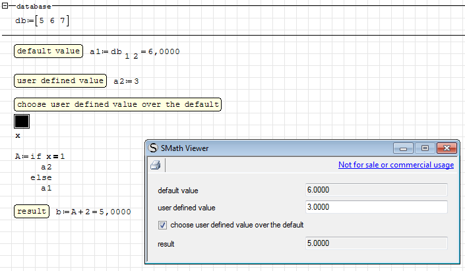Image resolution: width=465 pixels, height=271 pixels.
Task: Click the Viewer's user defined value input
Action: click(376, 207)
